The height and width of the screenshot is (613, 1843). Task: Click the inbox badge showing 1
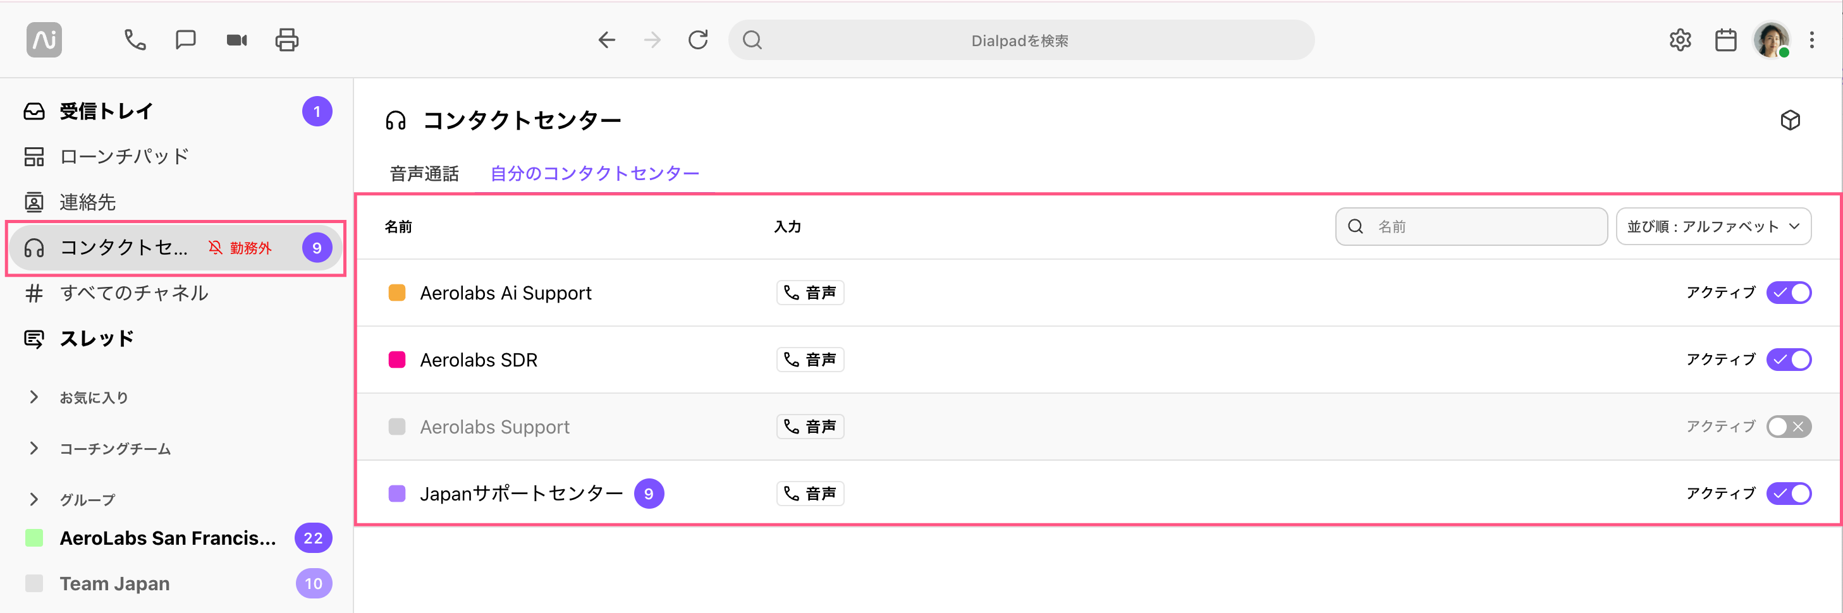click(x=317, y=112)
